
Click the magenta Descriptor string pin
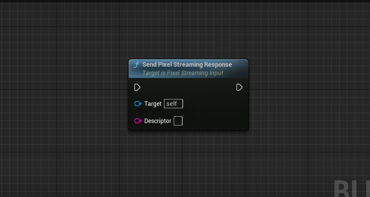click(137, 121)
